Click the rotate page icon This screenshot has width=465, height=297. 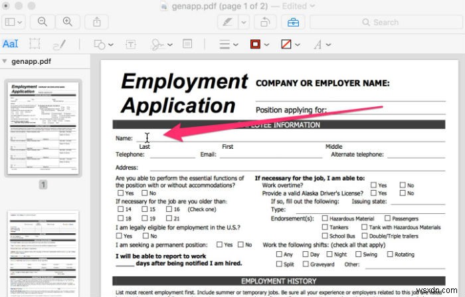pos(265,22)
